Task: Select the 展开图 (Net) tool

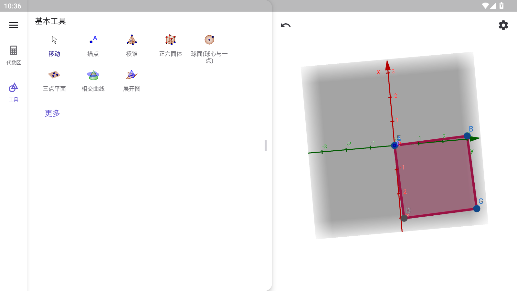Action: point(132,81)
